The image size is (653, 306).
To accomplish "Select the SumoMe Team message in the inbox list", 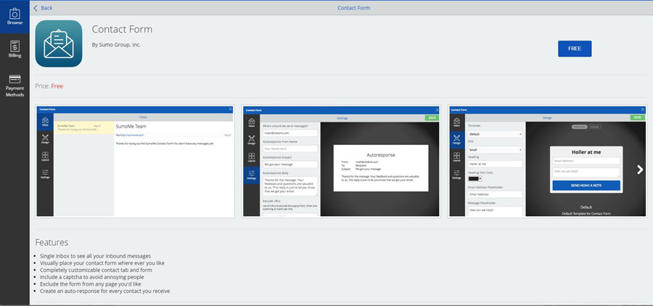I will click(x=83, y=128).
